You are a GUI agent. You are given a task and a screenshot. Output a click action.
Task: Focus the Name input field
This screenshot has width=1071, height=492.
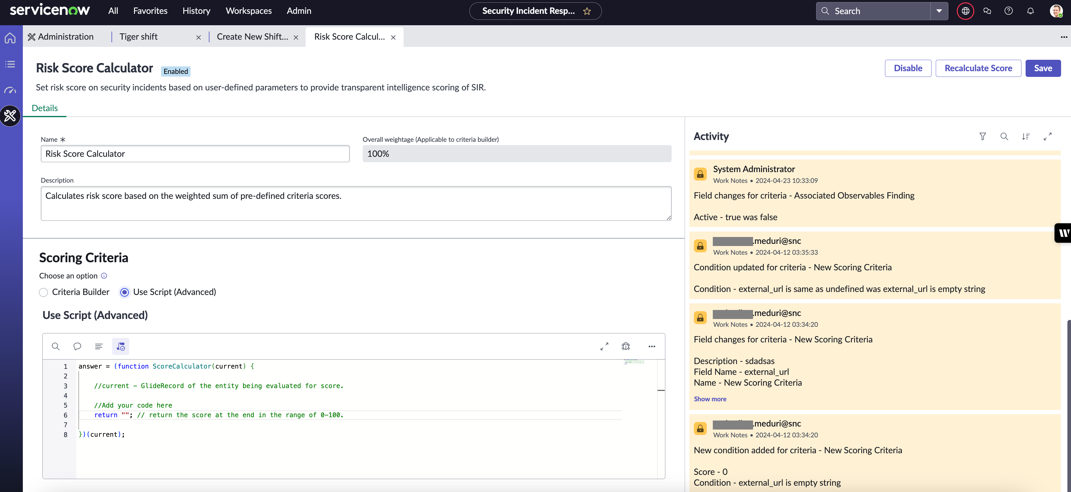tap(195, 154)
